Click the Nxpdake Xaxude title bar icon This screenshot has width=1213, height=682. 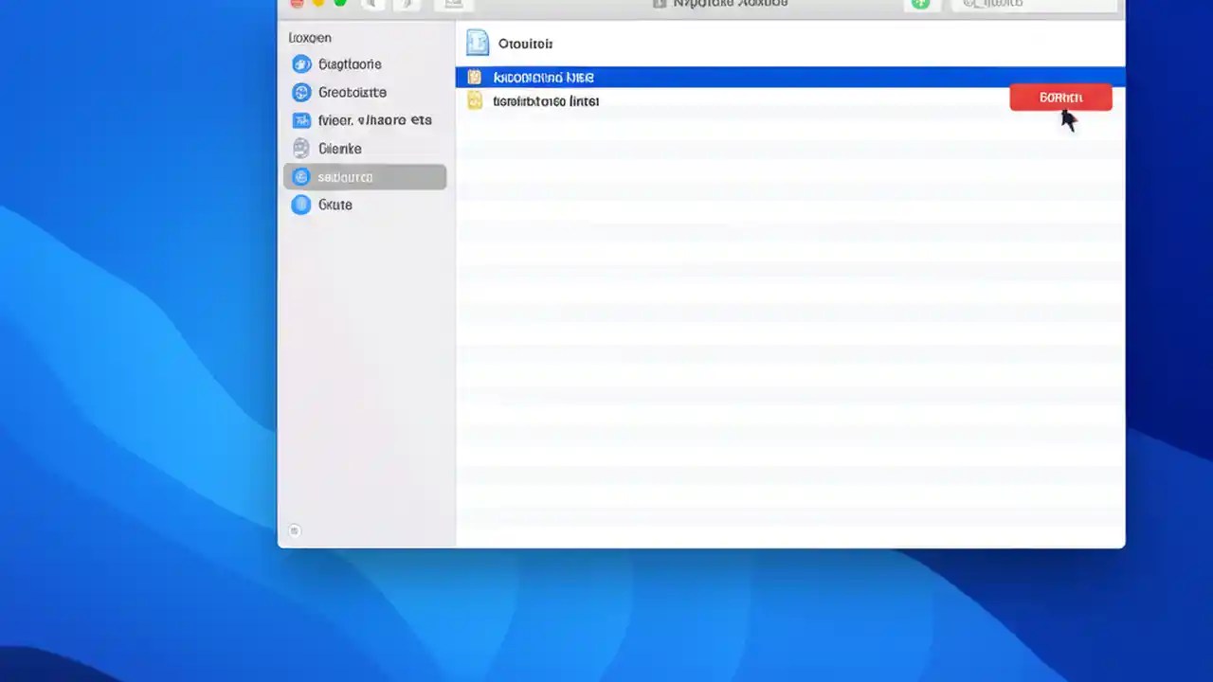660,4
